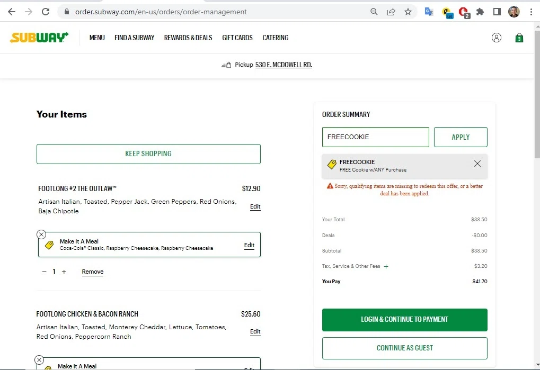Click the browser address bar URL
540x370 pixels.
point(161,12)
